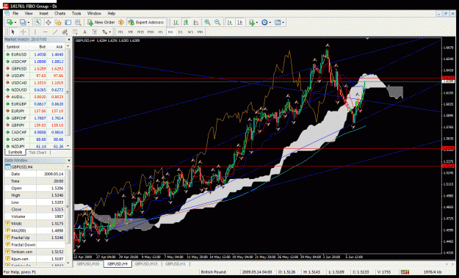Set timeframe to M5

[131, 32]
